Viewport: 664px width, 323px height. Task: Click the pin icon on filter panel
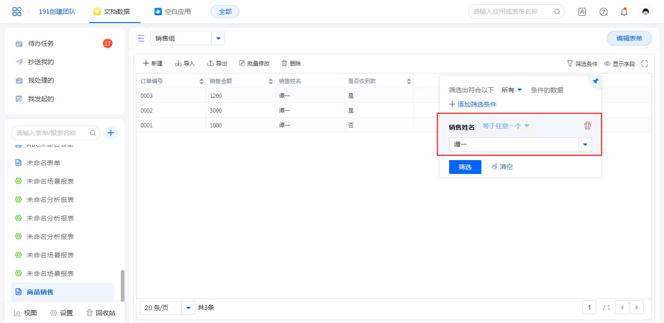tap(595, 81)
